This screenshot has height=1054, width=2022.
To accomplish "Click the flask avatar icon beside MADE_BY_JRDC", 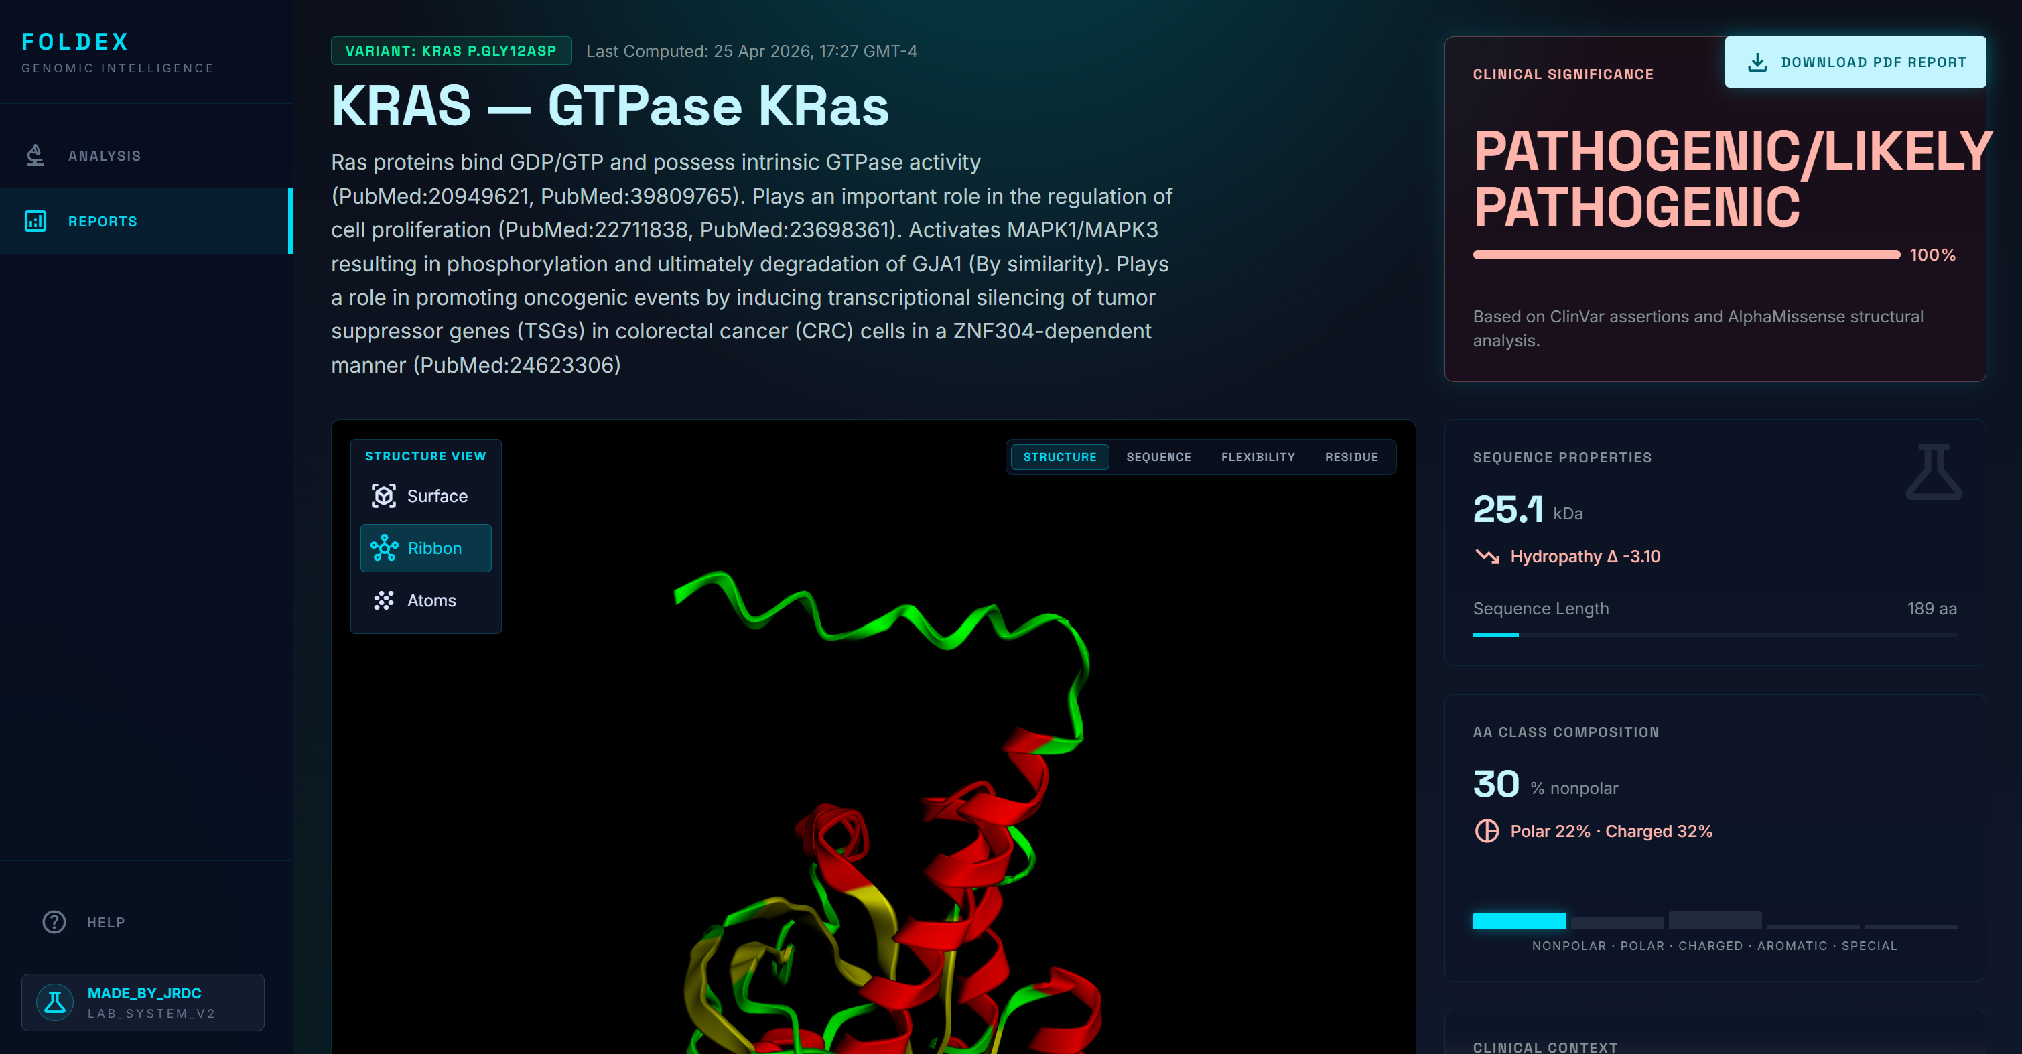I will 56,1002.
